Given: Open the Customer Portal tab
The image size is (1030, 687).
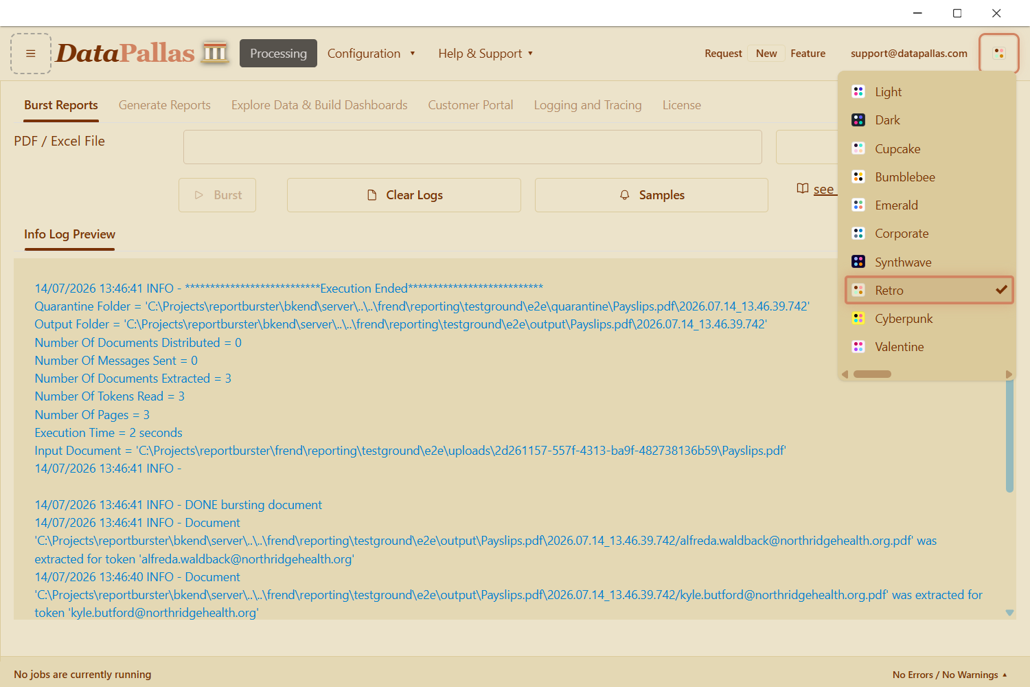Looking at the screenshot, I should point(470,105).
